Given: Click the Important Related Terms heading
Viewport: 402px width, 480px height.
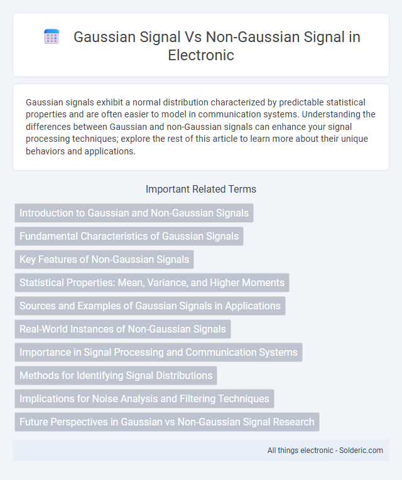Looking at the screenshot, I should pyautogui.click(x=201, y=189).
